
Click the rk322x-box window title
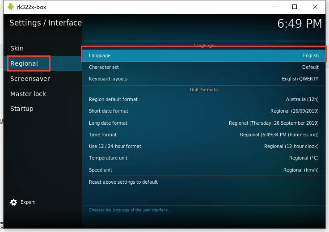pyautogui.click(x=31, y=7)
